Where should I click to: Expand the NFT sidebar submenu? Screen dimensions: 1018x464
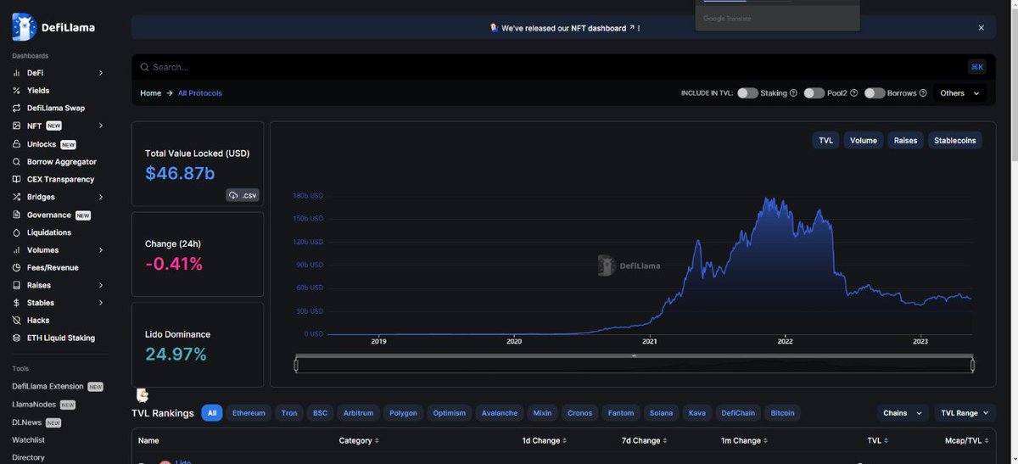point(101,126)
